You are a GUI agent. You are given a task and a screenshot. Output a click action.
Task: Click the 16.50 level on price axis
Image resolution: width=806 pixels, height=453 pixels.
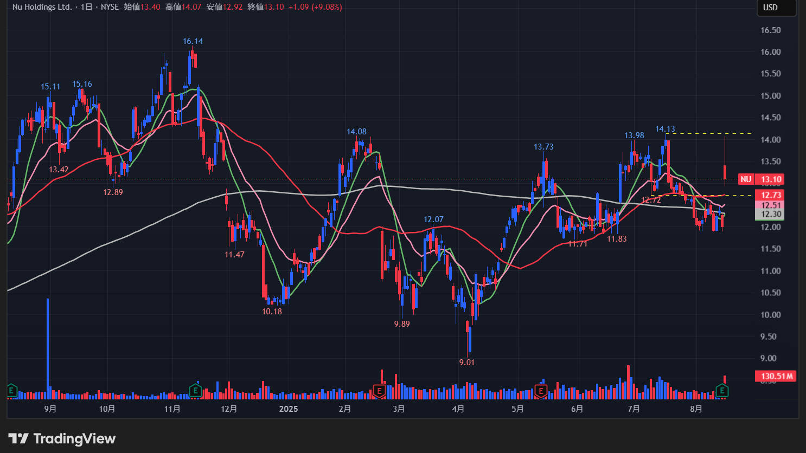pyautogui.click(x=771, y=30)
